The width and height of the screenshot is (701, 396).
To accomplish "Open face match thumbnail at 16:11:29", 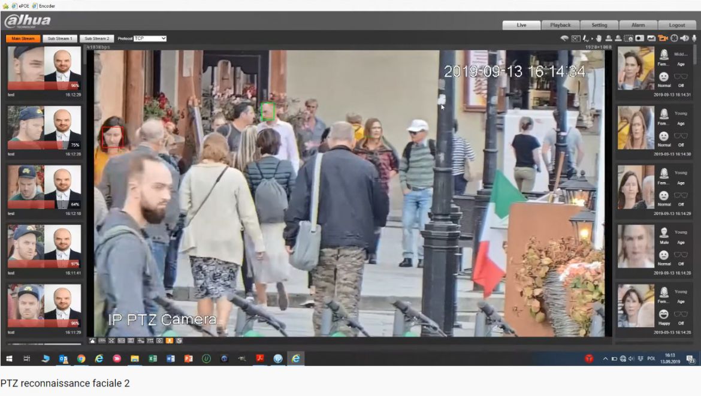I will point(44,306).
